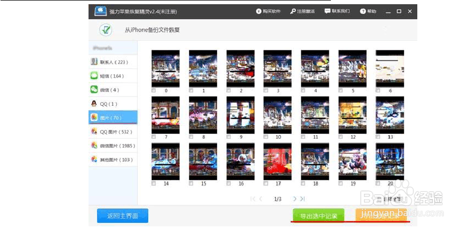Image resolution: width=470 pixels, height=229 pixels.
Task: Open the red thumbnail numbered 17
Action: 278,161
